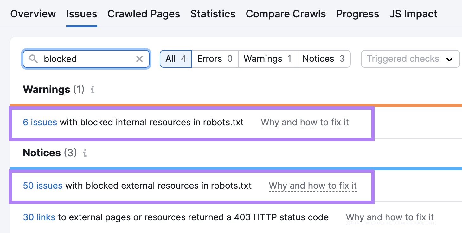
Task: Click the search magnifier icon
Action: (34, 59)
